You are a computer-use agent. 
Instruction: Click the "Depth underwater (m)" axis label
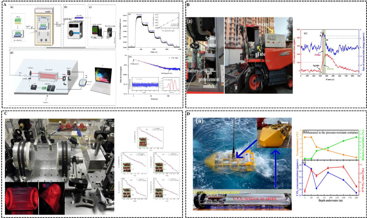pyautogui.click(x=330, y=201)
